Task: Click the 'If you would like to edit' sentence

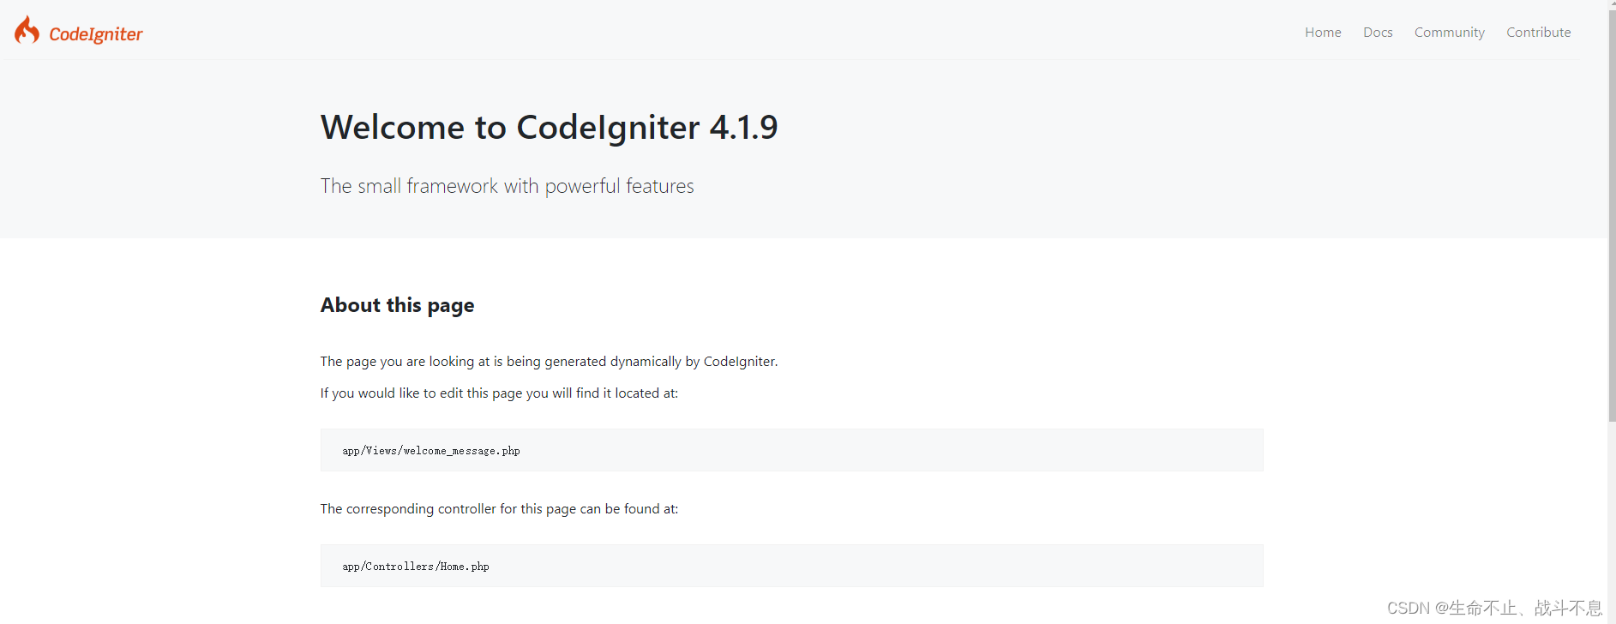Action: coord(499,393)
